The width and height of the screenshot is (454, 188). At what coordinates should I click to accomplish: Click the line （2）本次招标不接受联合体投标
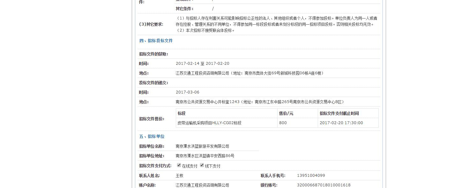[206, 30]
